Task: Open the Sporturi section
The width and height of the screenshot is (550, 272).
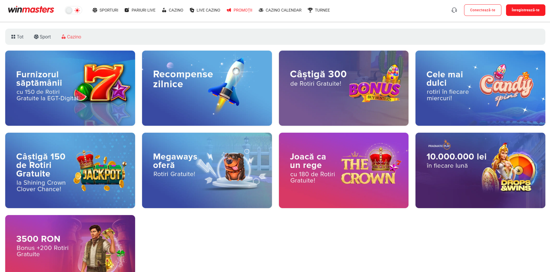Action: (x=105, y=10)
